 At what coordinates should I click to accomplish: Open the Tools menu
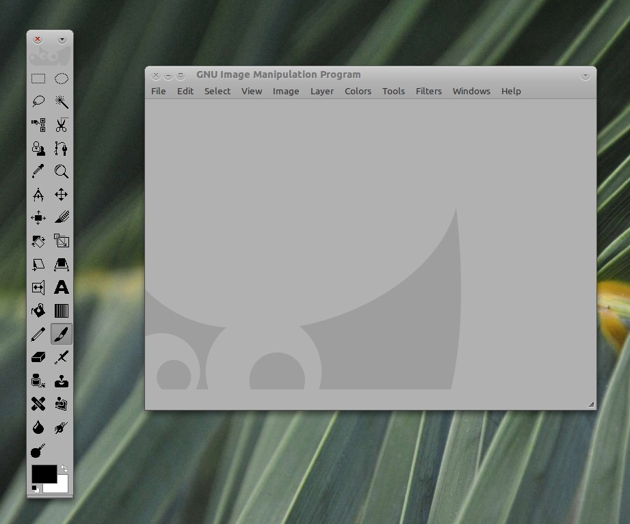click(393, 91)
